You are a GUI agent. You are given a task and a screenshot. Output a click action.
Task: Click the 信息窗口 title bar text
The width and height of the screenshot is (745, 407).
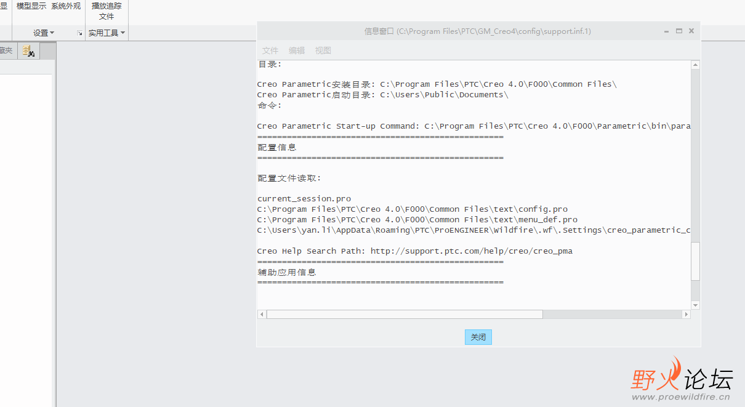pos(478,31)
